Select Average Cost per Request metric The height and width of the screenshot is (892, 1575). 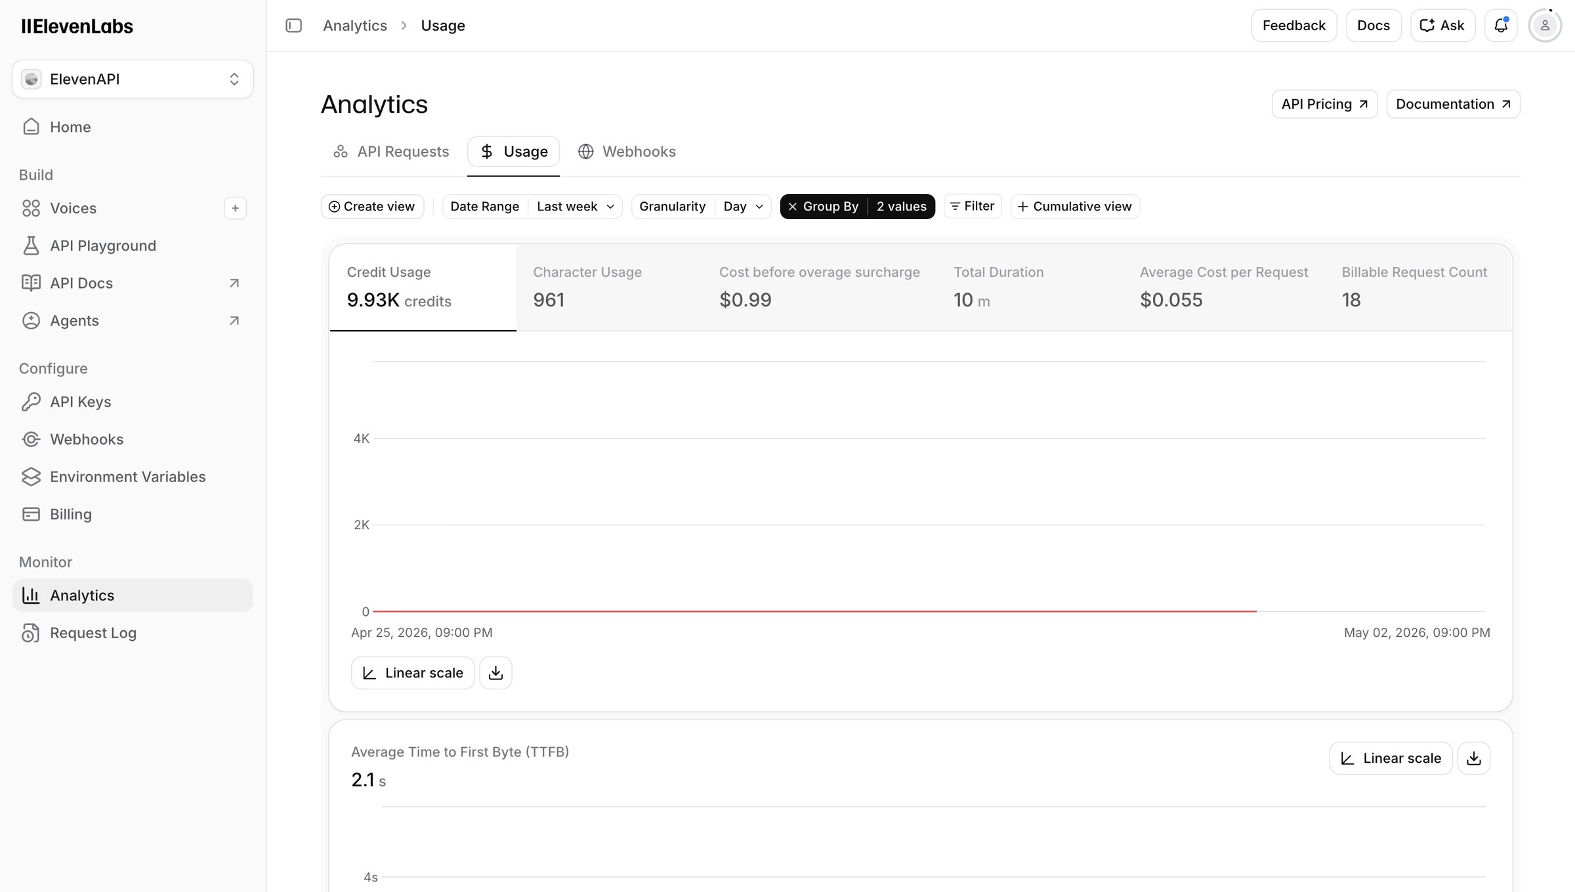tap(1224, 288)
